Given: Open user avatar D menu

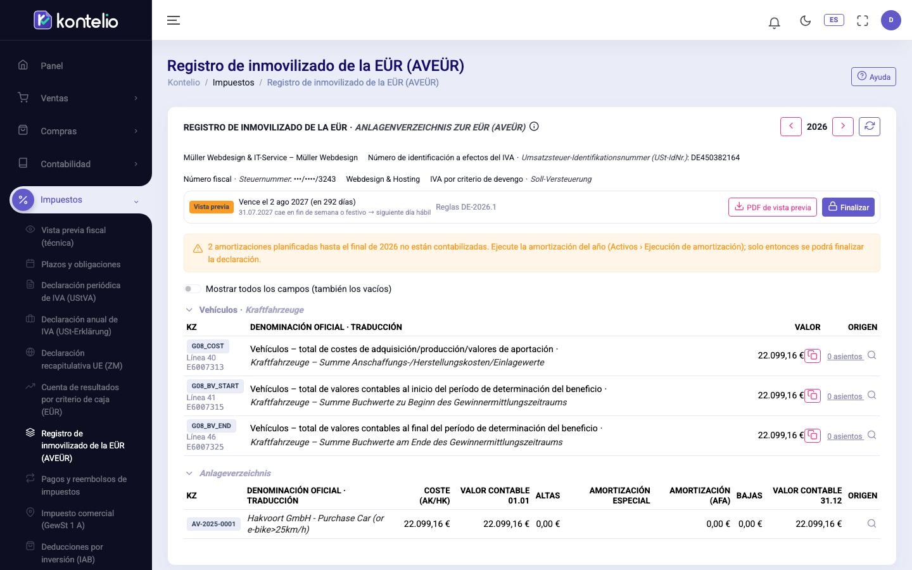Looking at the screenshot, I should pos(891,20).
